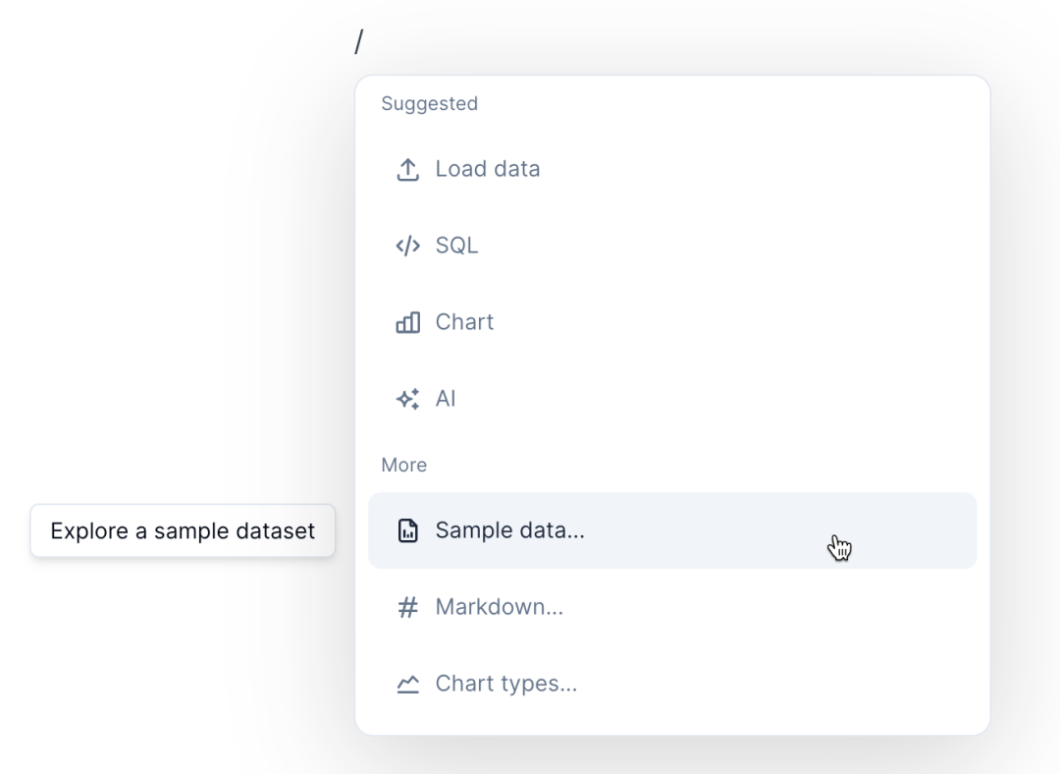Click the More section header
The image size is (1060, 774).
(403, 466)
